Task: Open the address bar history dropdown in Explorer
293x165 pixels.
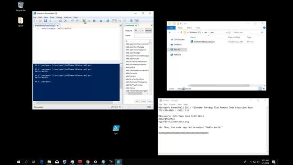Action: 227,33
